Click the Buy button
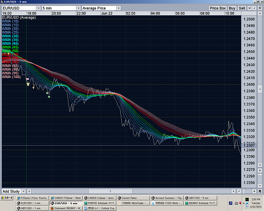The width and height of the screenshot is (264, 211). 232,8
